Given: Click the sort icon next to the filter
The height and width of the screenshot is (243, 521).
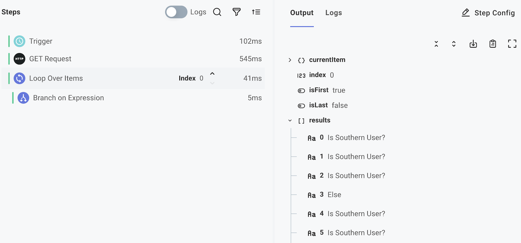Looking at the screenshot, I should pyautogui.click(x=256, y=12).
